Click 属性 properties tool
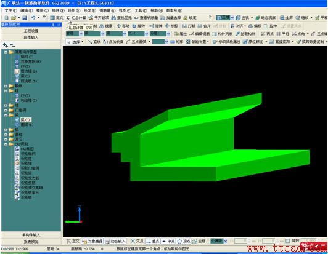The image size is (328, 254). click(180, 34)
